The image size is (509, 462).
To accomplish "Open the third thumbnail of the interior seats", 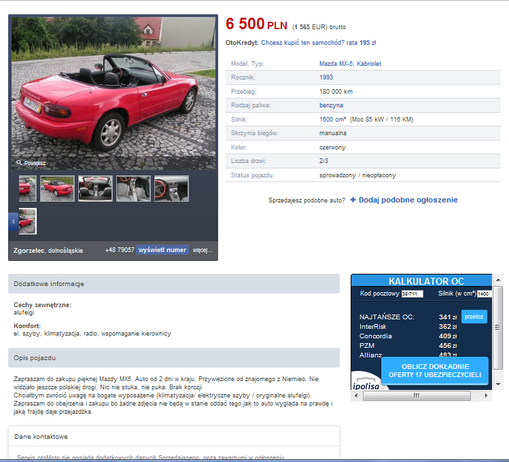I will tap(95, 188).
